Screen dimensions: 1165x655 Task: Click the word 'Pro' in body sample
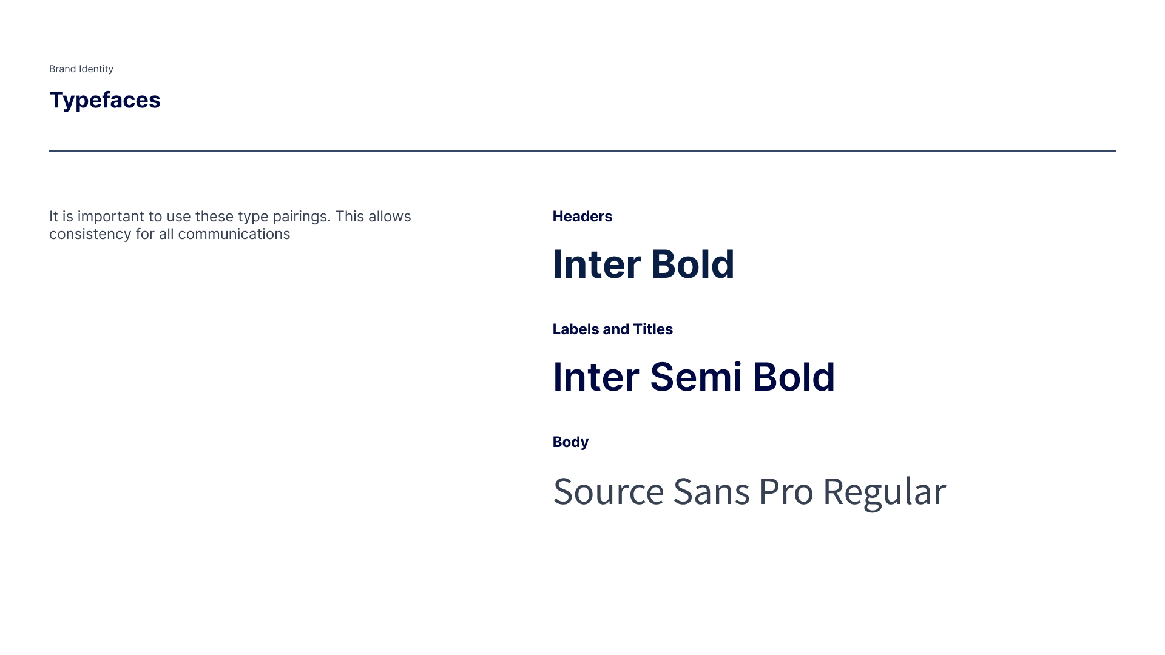(x=786, y=492)
